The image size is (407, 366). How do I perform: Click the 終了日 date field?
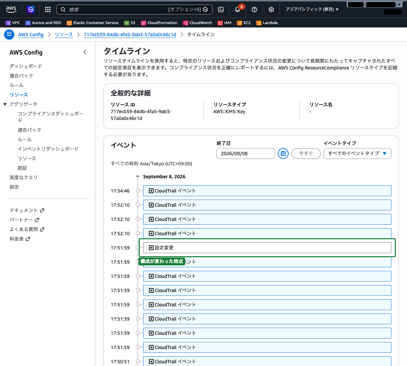[x=246, y=154]
